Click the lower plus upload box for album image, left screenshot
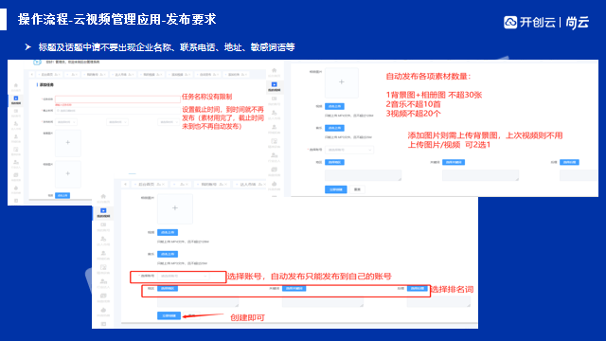This screenshot has width=606, height=341. (x=67, y=174)
